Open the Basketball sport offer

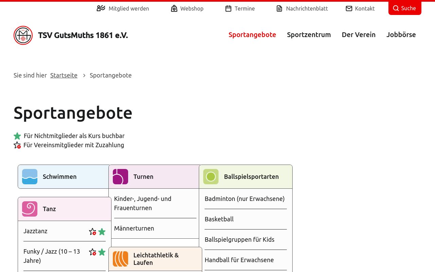pos(219,219)
